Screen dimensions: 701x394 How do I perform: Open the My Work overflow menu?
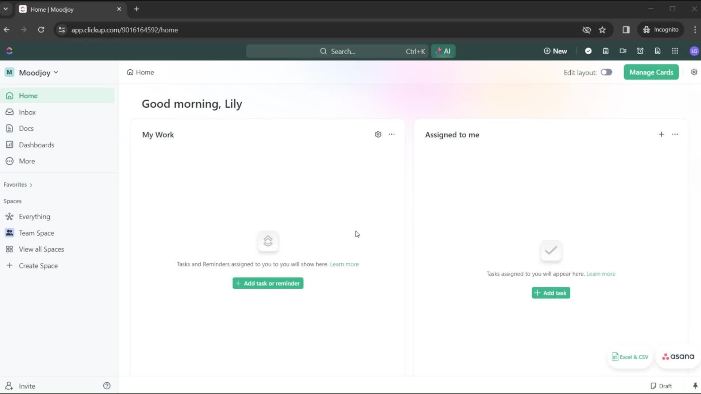(391, 134)
